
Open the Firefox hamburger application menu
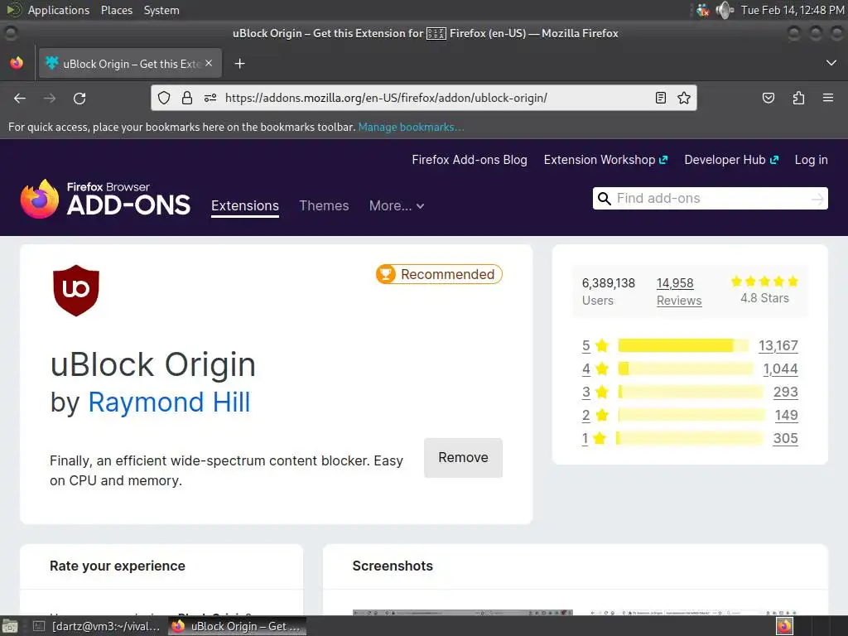(x=828, y=98)
